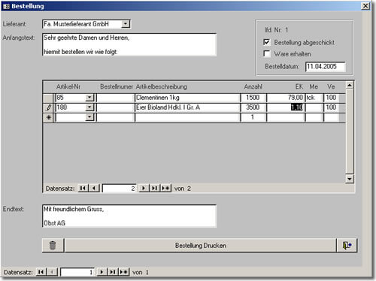Go to first record in bottom form navigator

pos(41,272)
